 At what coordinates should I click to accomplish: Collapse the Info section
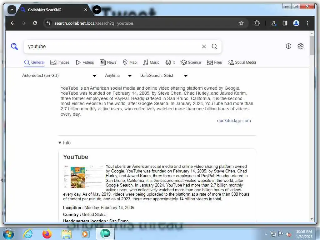click(64, 143)
